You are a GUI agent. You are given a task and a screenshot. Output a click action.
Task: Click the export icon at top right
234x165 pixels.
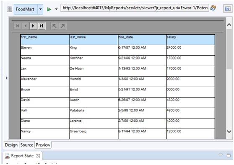pos(228,8)
